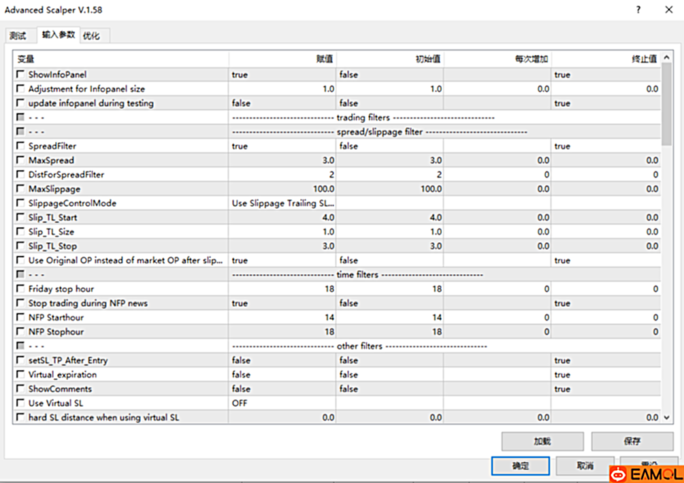Image resolution: width=684 pixels, height=483 pixels.
Task: Select DistForSpreadFilter 赋值 cell 2
Action: tap(282, 175)
